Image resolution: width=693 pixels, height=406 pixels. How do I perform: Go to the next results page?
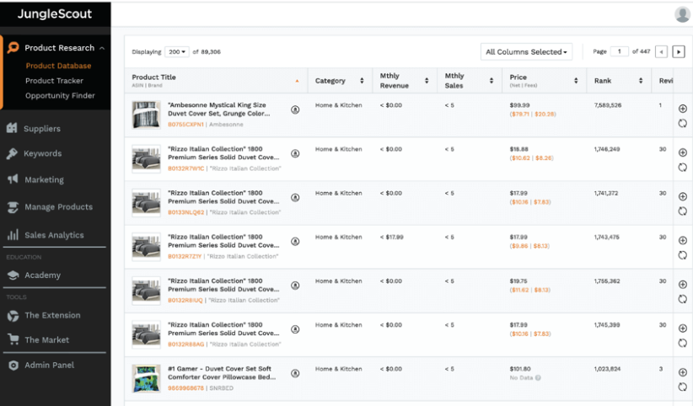[679, 51]
